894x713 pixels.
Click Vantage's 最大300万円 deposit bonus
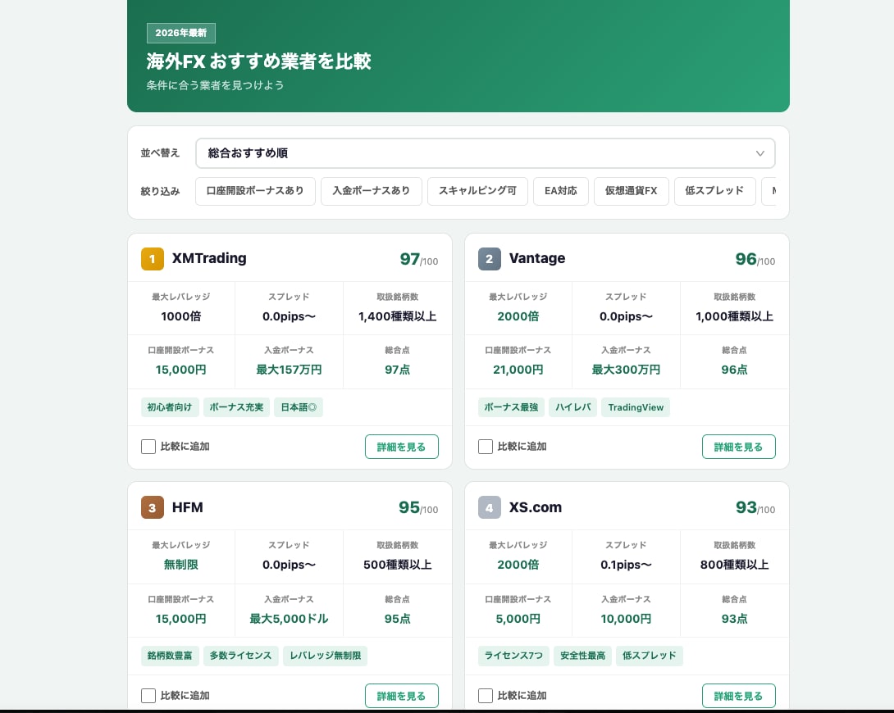(626, 370)
